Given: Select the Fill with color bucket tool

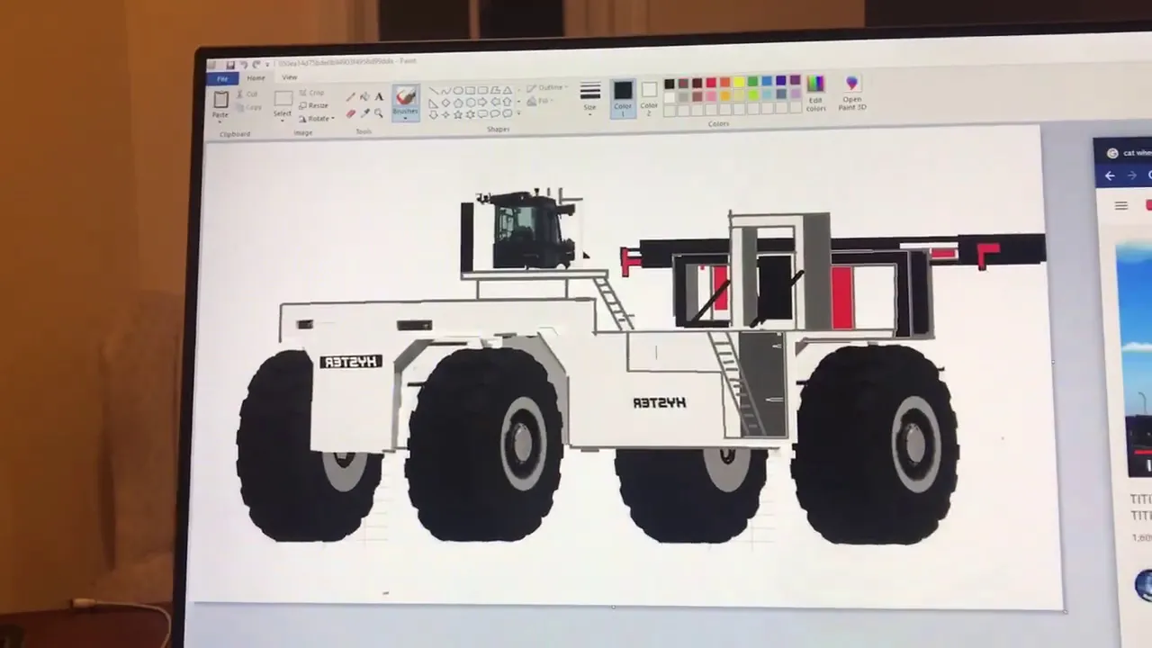Looking at the screenshot, I should pos(364,96).
